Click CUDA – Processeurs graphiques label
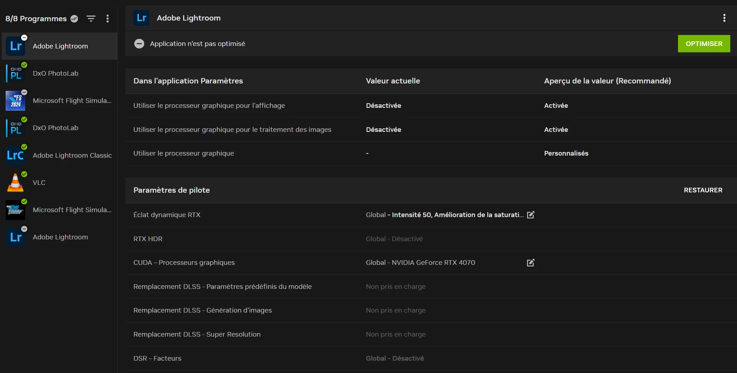This screenshot has width=737, height=373. 184,262
